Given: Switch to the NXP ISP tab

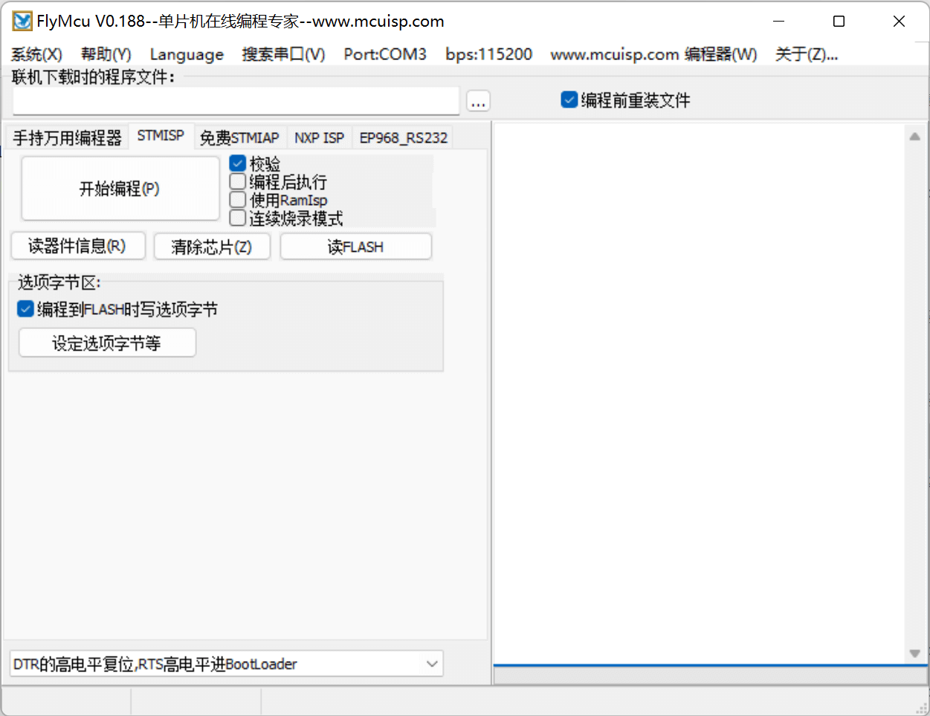Looking at the screenshot, I should pos(319,137).
